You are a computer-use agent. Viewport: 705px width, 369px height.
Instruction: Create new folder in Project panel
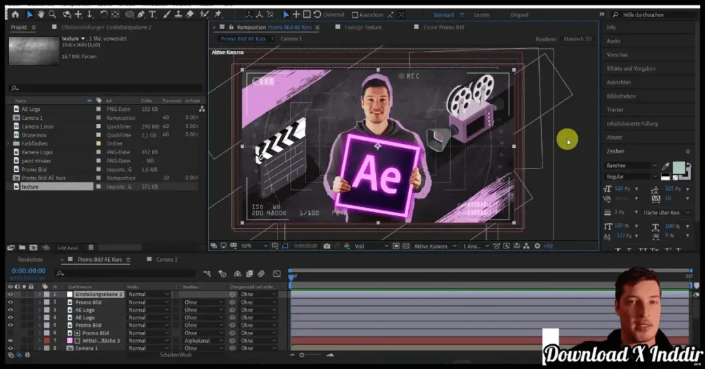point(22,247)
